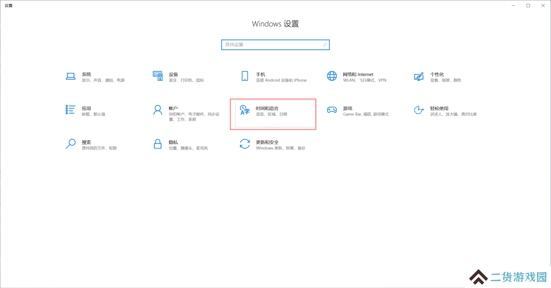Open the 搜索 magnifier category icon
Viewport: 551px width, 288px height.
click(71, 144)
